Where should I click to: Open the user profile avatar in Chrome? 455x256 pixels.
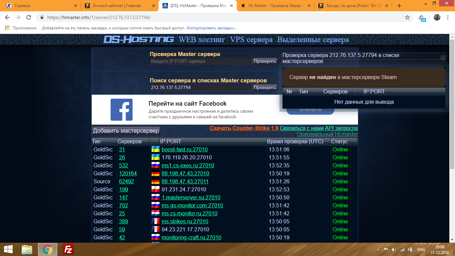(437, 17)
